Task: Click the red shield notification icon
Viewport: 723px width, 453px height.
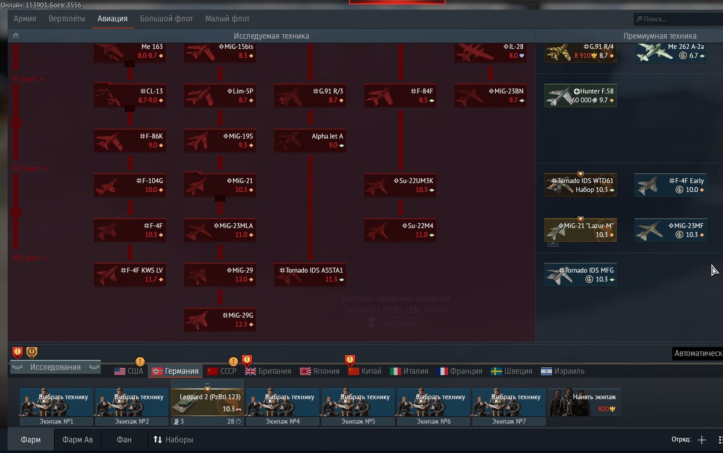Action: tap(17, 352)
